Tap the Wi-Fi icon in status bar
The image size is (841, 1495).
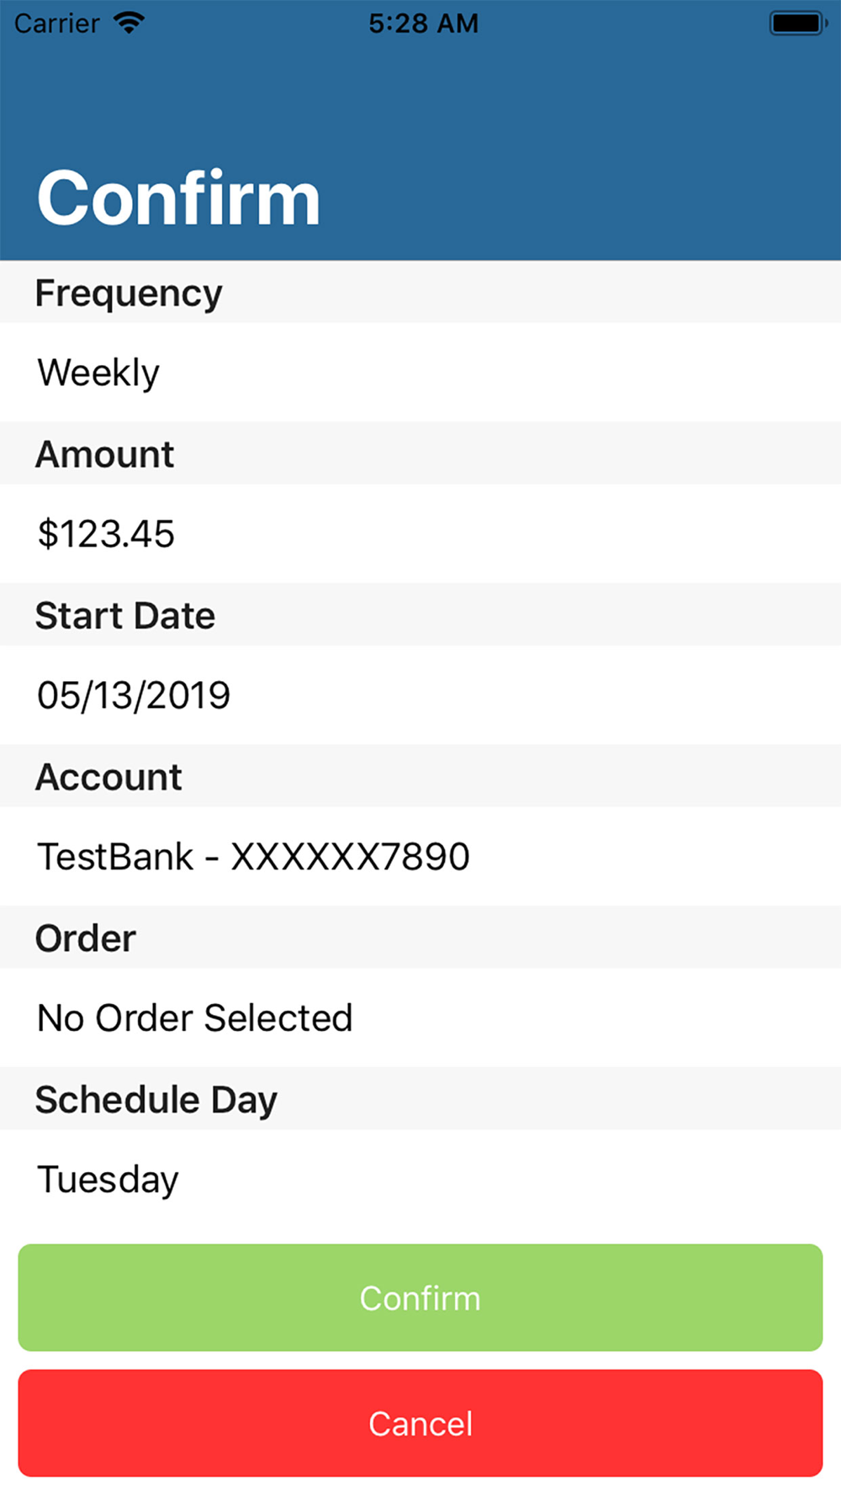pos(129,23)
